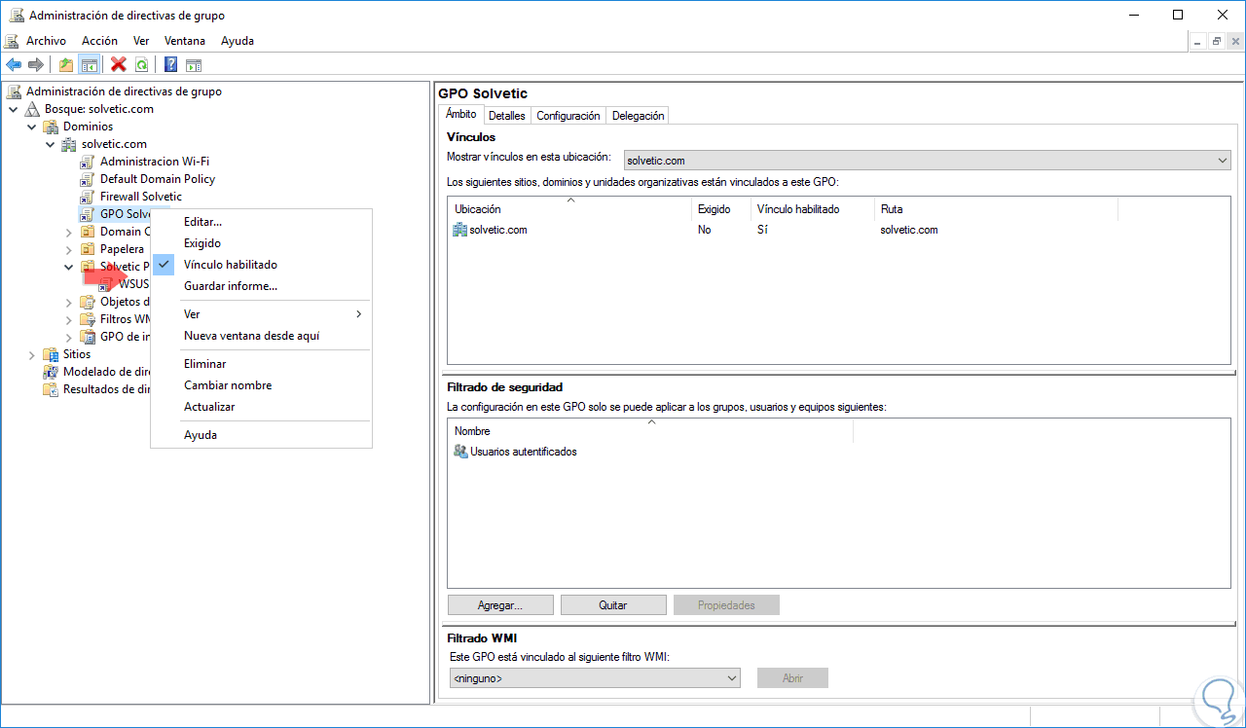Click the Filtros WMI folder icon
Viewport: 1246px width, 728px height.
(x=88, y=319)
